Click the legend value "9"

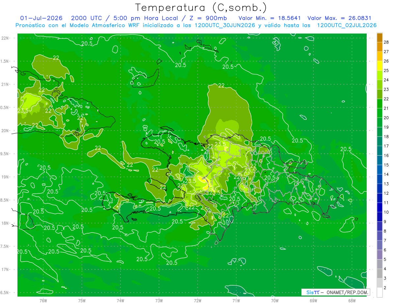(x=385, y=222)
